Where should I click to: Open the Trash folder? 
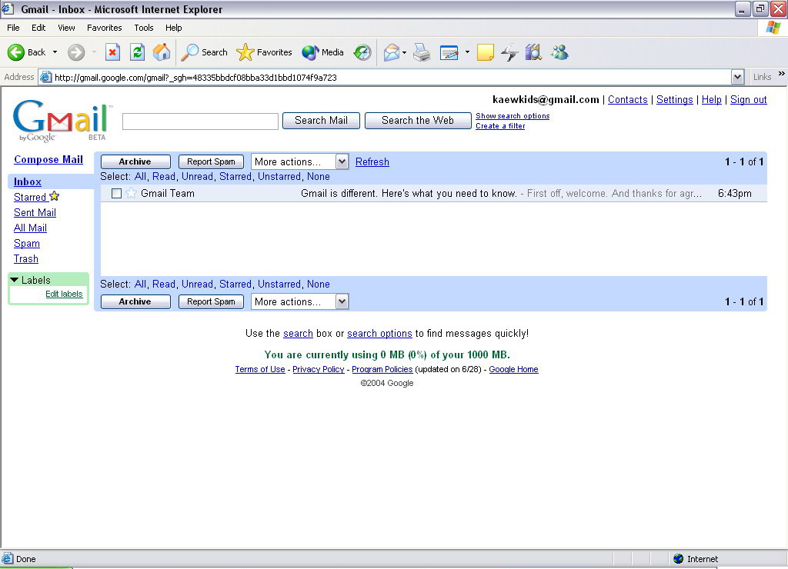click(25, 259)
